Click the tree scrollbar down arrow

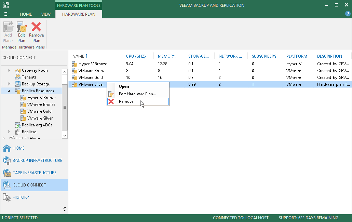click(x=65, y=136)
